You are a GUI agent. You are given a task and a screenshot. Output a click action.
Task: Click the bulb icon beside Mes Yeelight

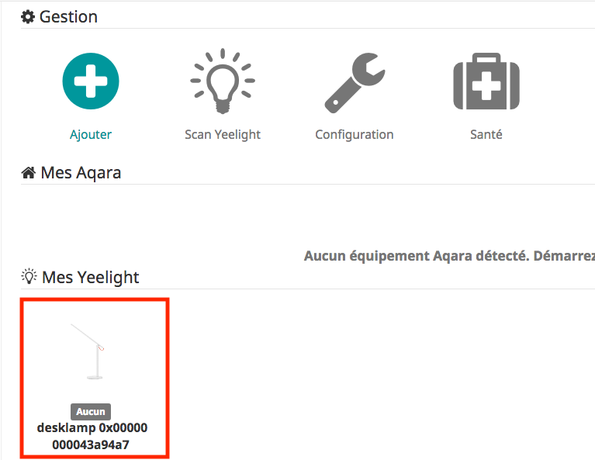[29, 276]
